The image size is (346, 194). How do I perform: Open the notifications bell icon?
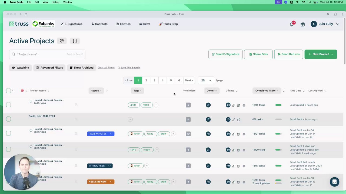(291, 24)
